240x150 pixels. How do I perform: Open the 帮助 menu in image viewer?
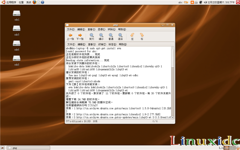point(122,29)
